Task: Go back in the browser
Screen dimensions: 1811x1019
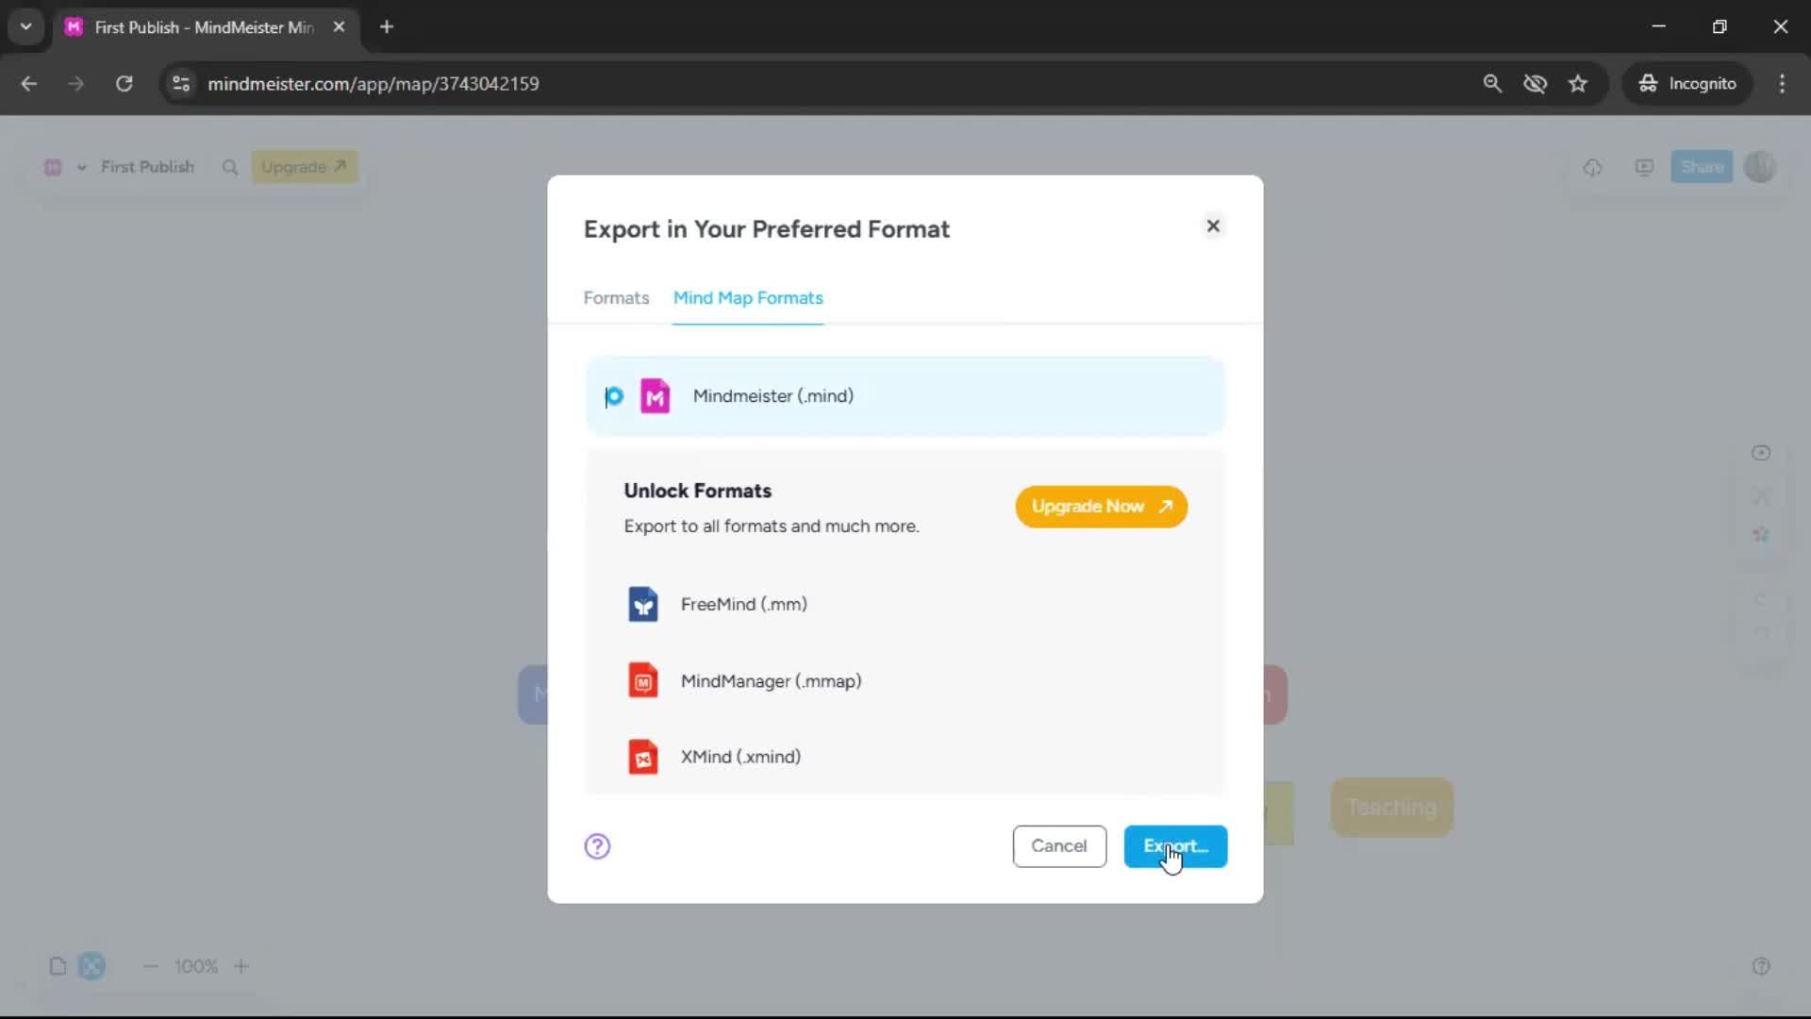Action: [x=29, y=84]
